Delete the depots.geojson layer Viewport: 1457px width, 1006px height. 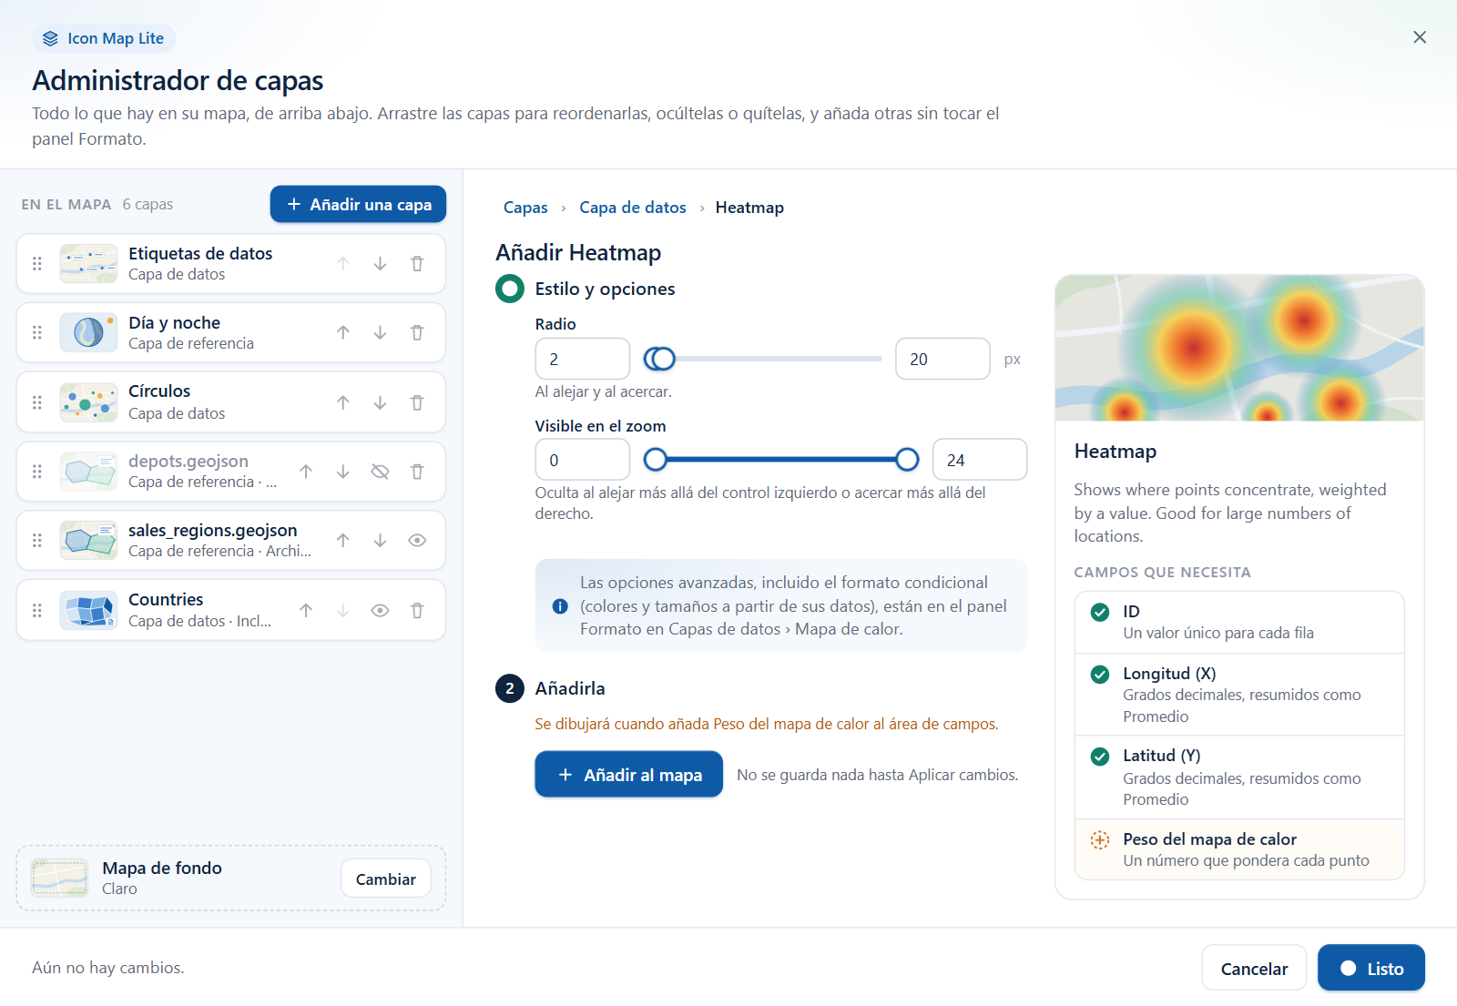coord(417,472)
